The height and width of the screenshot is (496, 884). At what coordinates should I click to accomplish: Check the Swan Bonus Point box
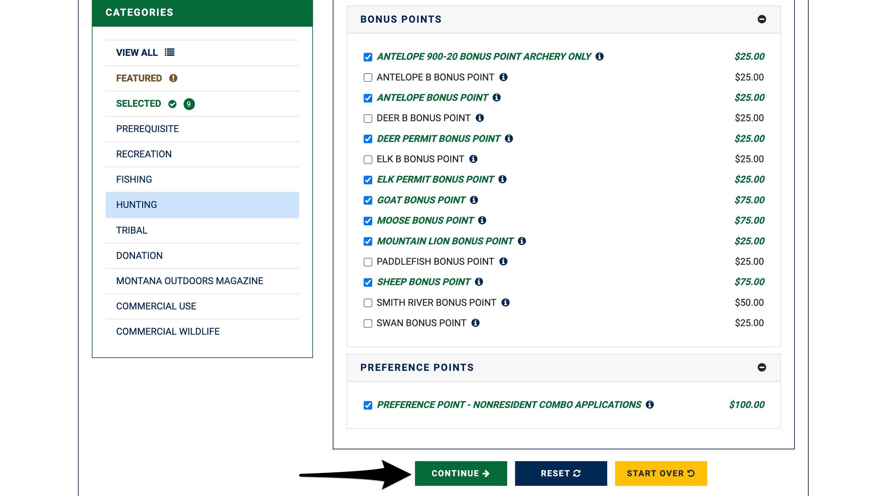point(368,323)
